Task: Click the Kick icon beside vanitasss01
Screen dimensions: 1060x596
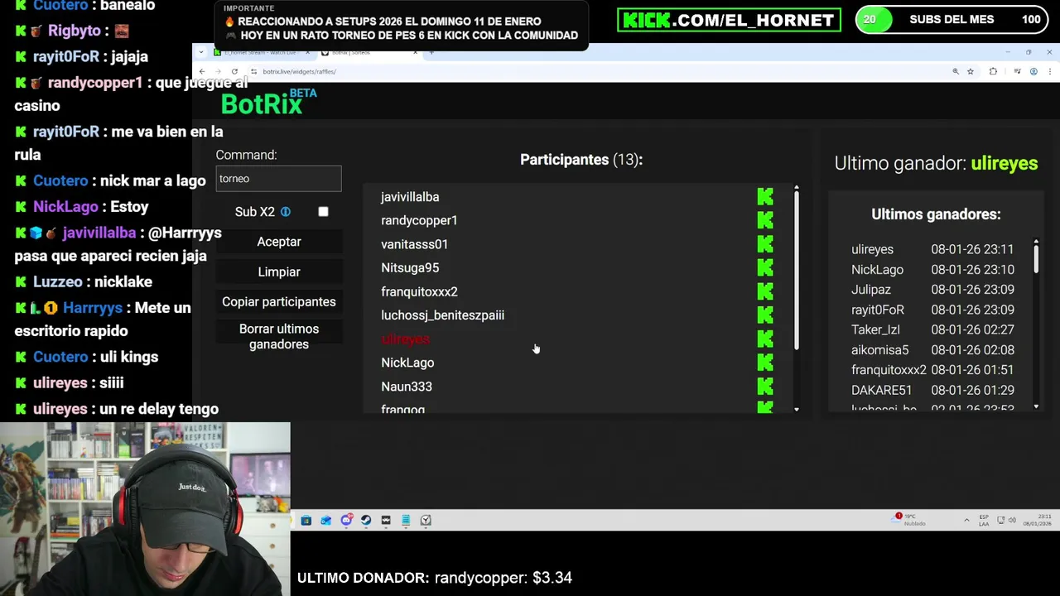Action: tap(765, 244)
